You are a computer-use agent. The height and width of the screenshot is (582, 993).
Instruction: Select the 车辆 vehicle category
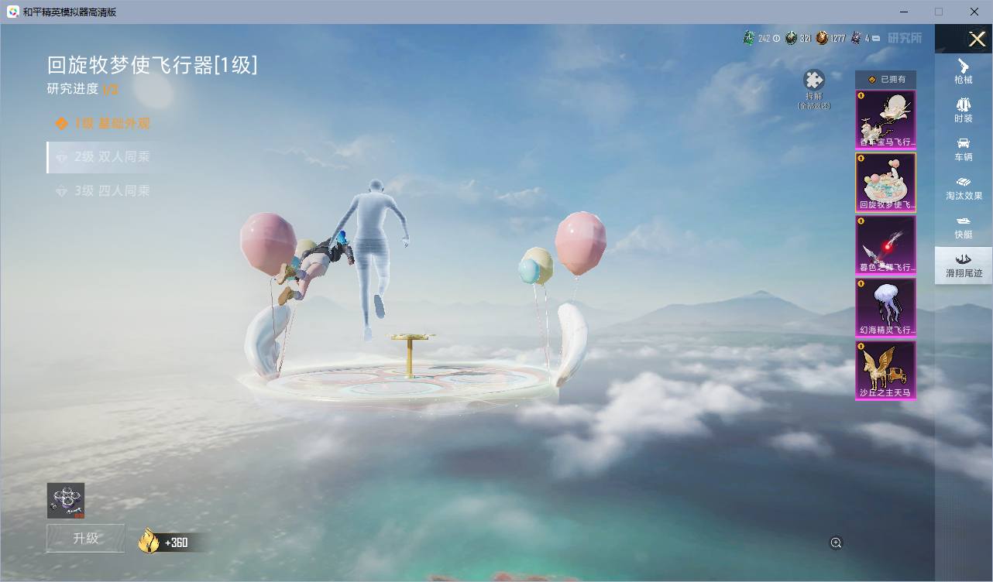(964, 149)
